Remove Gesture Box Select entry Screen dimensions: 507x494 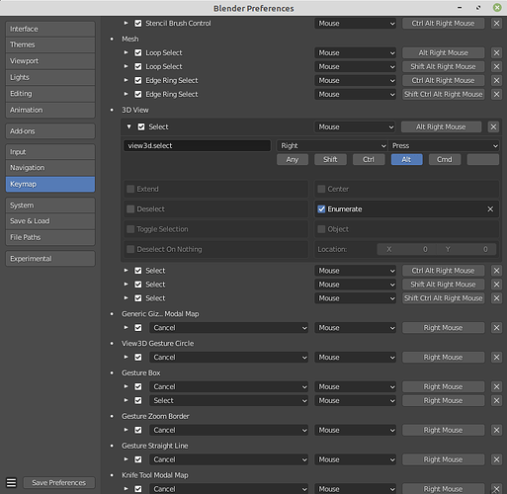click(x=496, y=400)
